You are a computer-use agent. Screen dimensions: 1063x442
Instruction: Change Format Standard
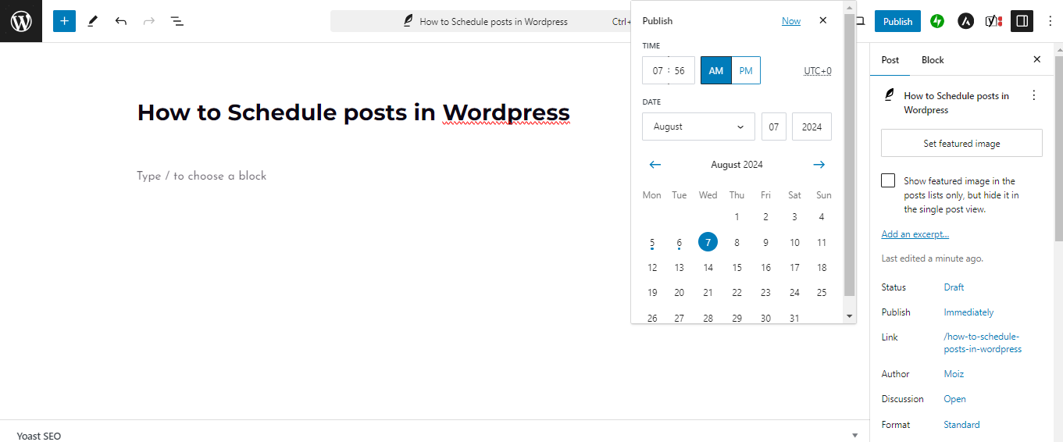pos(961,424)
